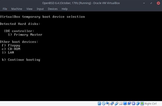This screenshot has height=106, width=162.
Task: Click the network adapters status icon
Action: [x=112, y=103]
